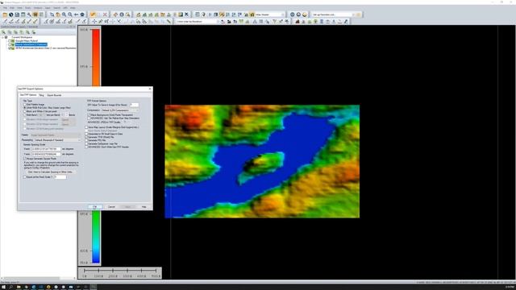Click the back arrow previous view icon
This screenshot has height=290, width=516.
[x=76, y=14]
